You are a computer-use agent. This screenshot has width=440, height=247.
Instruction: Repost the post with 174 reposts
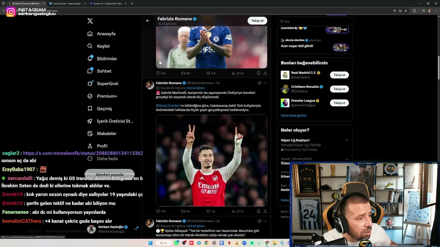click(x=186, y=211)
